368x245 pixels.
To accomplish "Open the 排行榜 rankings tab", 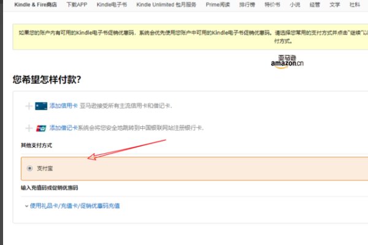I will point(247,4).
